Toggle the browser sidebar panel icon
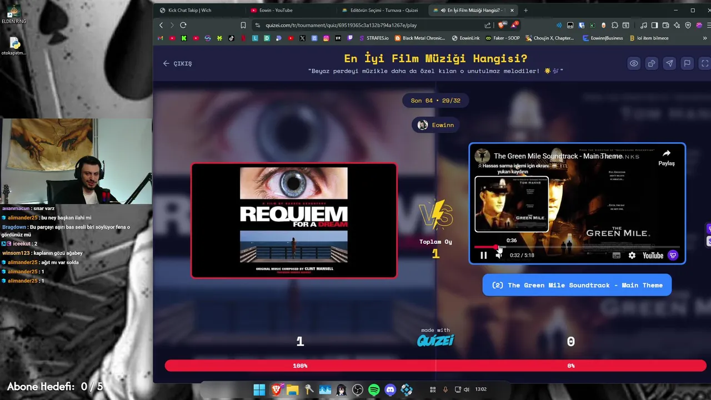This screenshot has width=711, height=400. coord(655,25)
